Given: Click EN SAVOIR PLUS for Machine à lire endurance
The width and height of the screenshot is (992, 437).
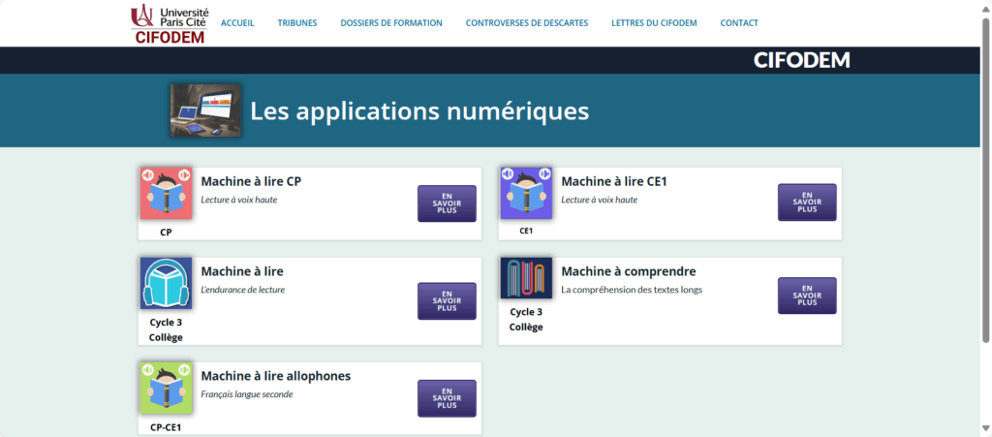Looking at the screenshot, I should point(447,301).
